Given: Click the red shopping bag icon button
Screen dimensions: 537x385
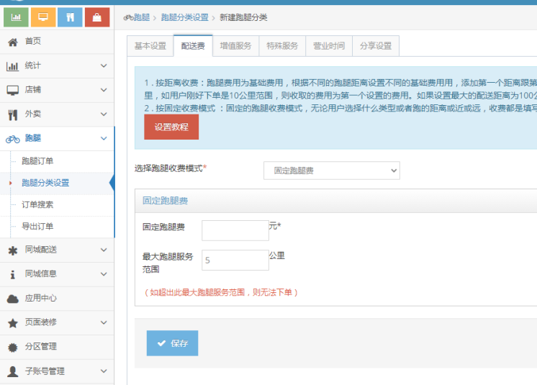Looking at the screenshot, I should [97, 17].
